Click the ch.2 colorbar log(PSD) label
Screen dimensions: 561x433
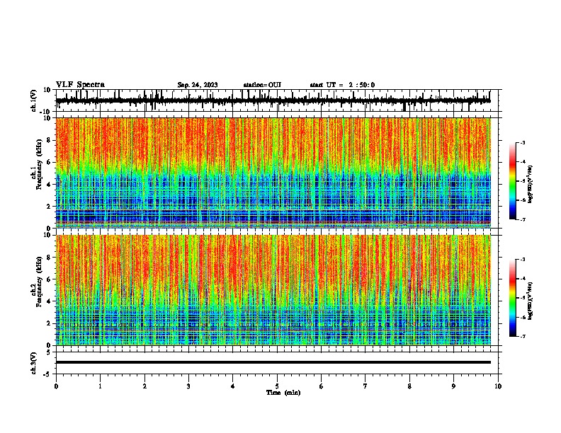(x=530, y=301)
